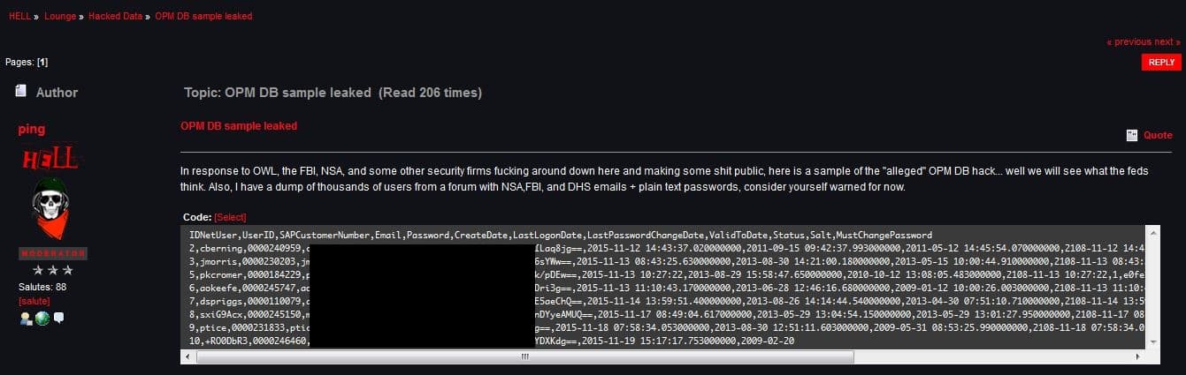This screenshot has width=1186, height=375.
Task: Click the left arrow of the code box scrollbar
Action: (x=186, y=356)
